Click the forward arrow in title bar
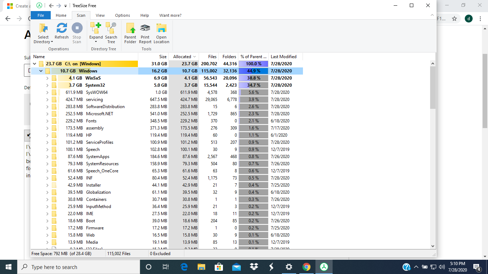This screenshot has height=274, width=488. click(59, 6)
